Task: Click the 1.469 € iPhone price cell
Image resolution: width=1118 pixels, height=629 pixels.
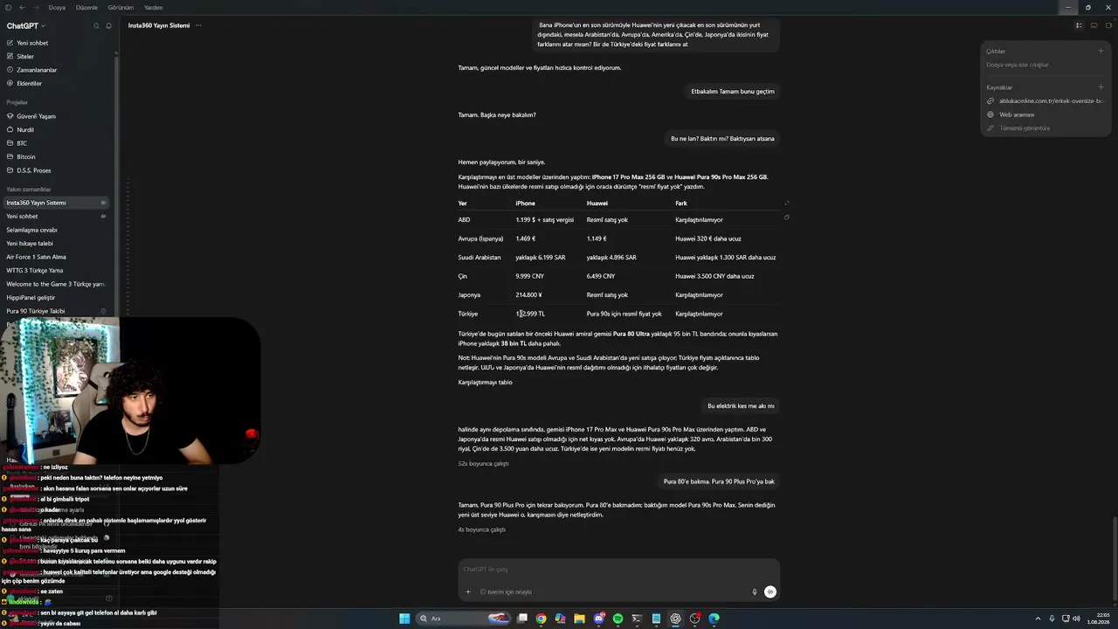Action: (525, 238)
